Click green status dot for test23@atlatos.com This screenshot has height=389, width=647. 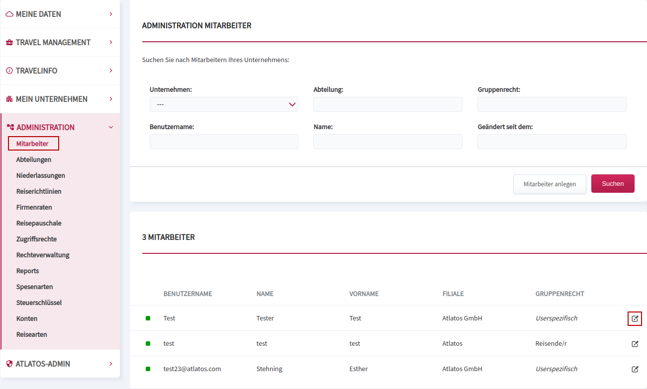148,369
